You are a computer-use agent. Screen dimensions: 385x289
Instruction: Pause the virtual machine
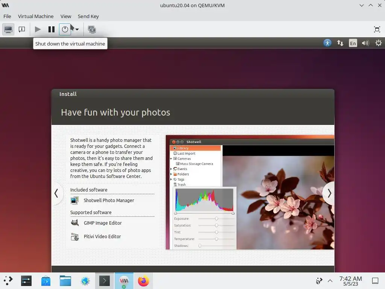click(x=51, y=29)
